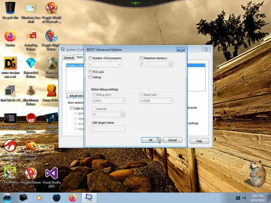Image resolution: width=271 pixels, height=203 pixels.
Task: Switch to the General tab
Action: click(69, 58)
